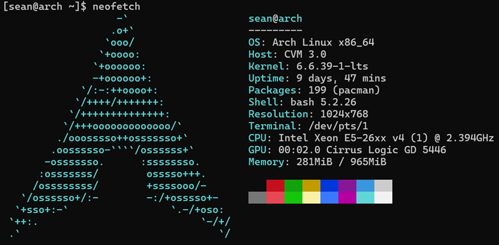Click the Memory 281MiB / 965MiB line
499x245 pixels.
click(317, 162)
